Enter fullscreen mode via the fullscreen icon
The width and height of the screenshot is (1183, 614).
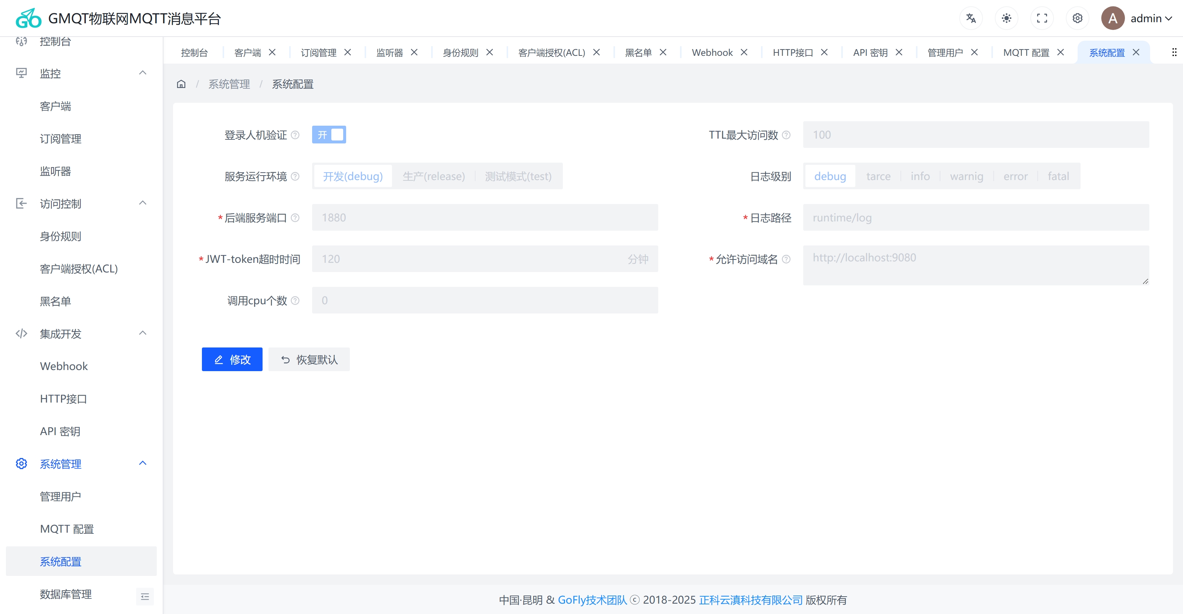(x=1042, y=18)
